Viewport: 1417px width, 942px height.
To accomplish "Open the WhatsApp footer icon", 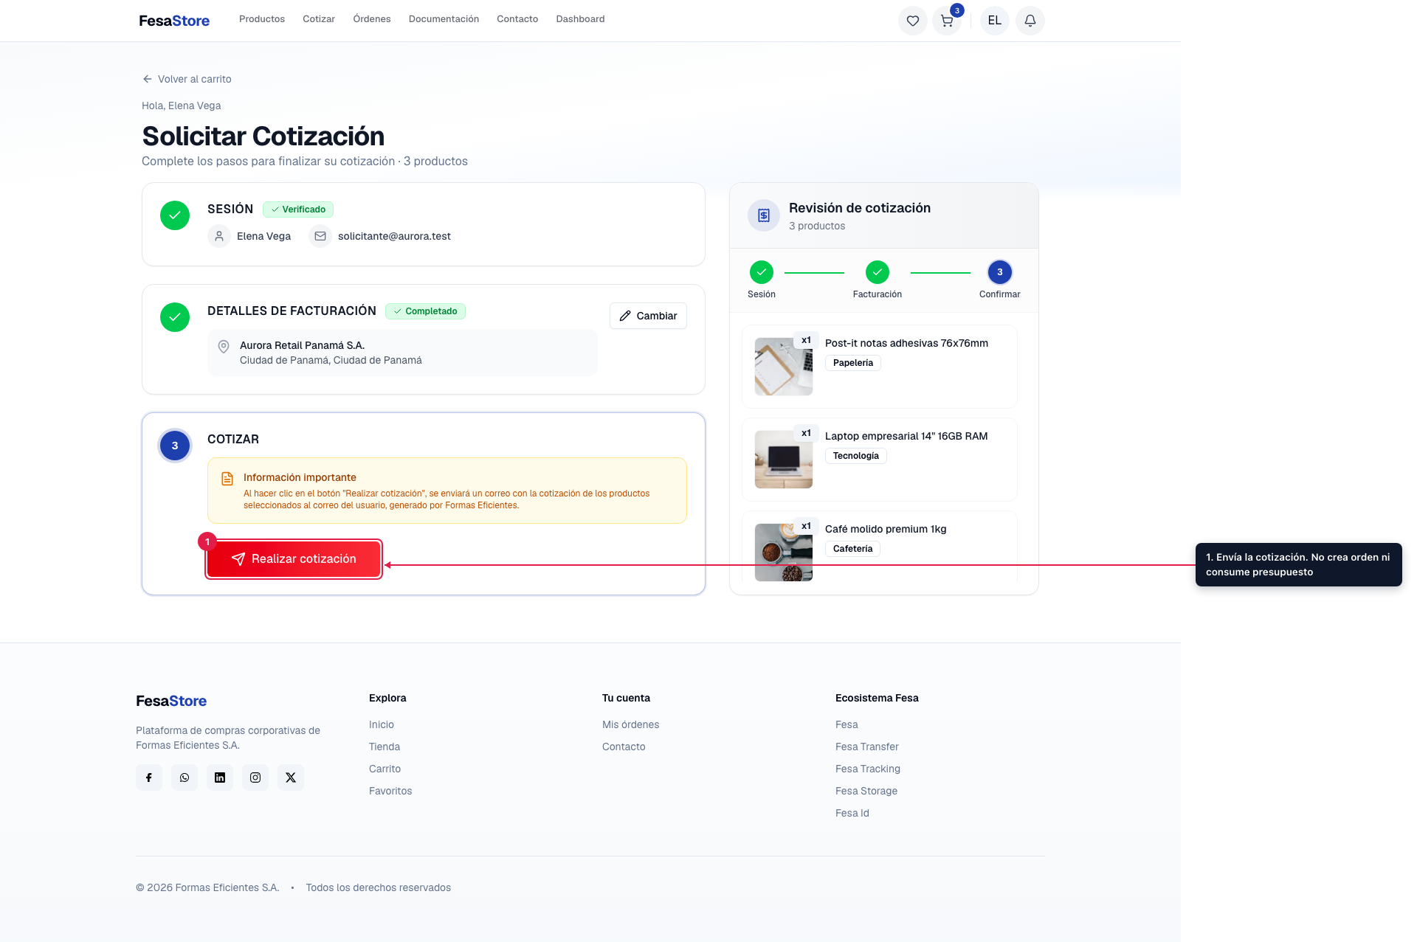I will pos(185,778).
